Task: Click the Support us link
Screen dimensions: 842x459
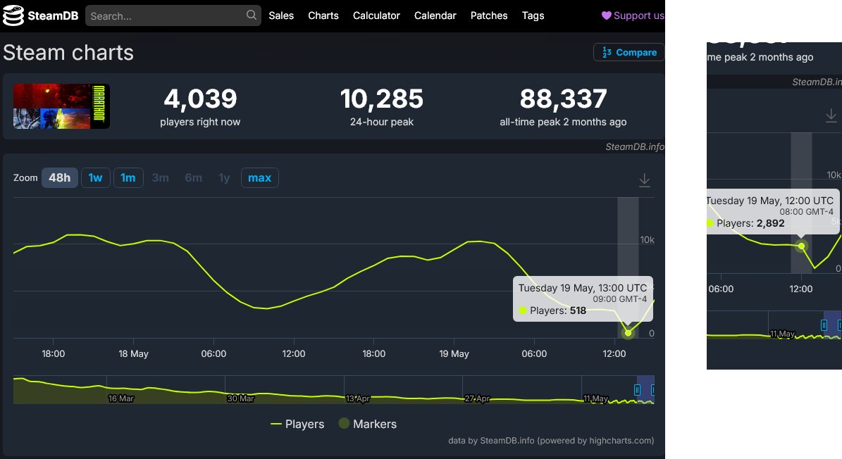Action: click(633, 15)
